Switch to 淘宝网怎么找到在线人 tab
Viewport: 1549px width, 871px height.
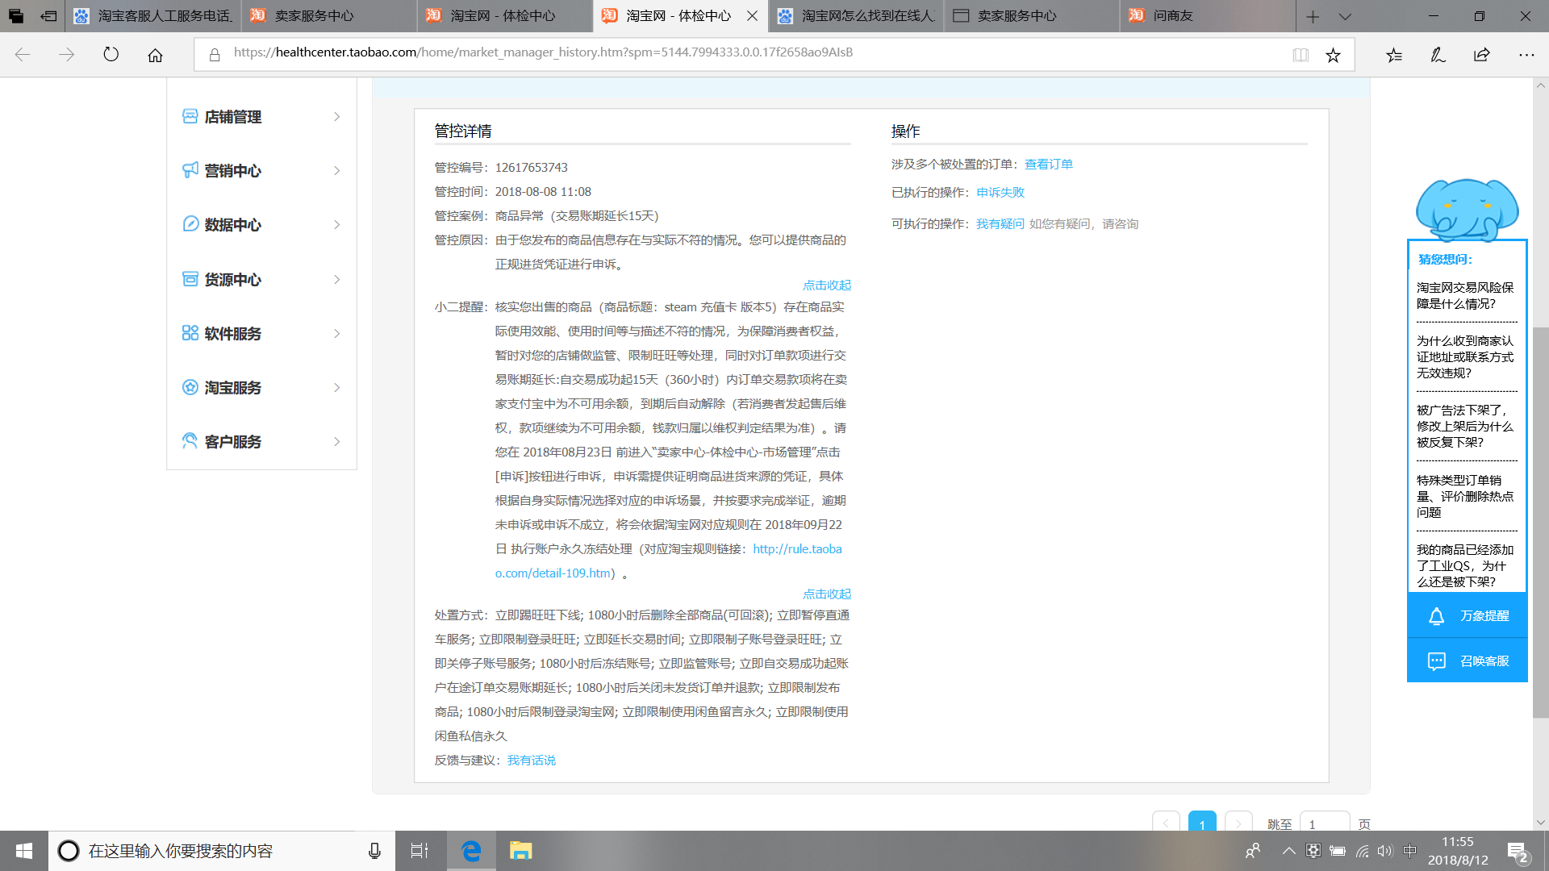click(857, 16)
